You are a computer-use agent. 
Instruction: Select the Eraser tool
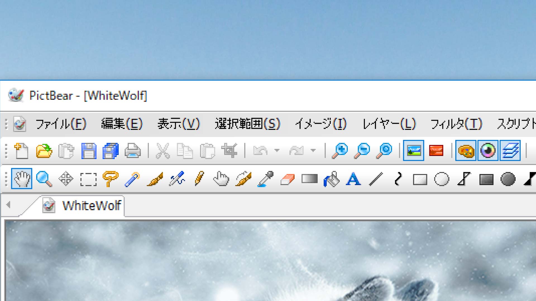click(287, 179)
